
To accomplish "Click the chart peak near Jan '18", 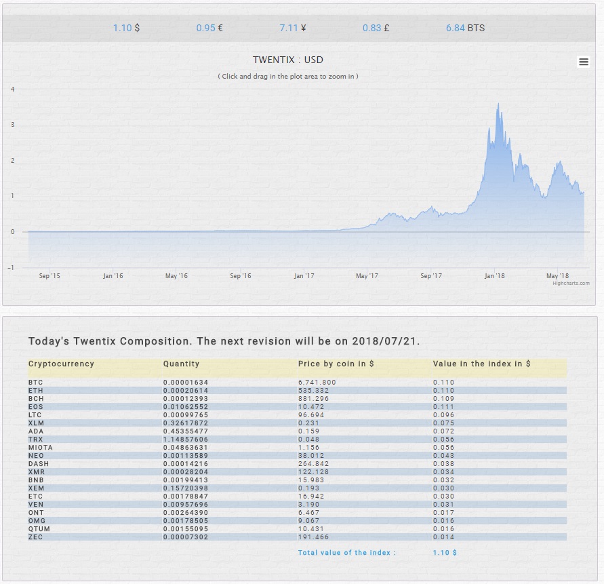I will tap(498, 104).
